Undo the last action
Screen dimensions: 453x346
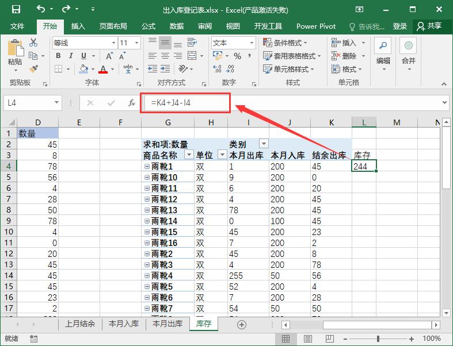click(41, 9)
